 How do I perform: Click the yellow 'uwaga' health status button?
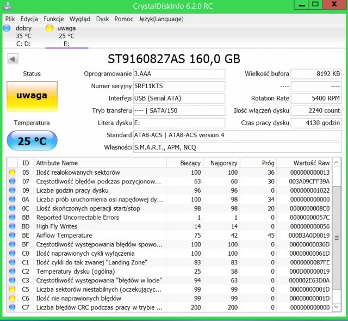(x=32, y=96)
